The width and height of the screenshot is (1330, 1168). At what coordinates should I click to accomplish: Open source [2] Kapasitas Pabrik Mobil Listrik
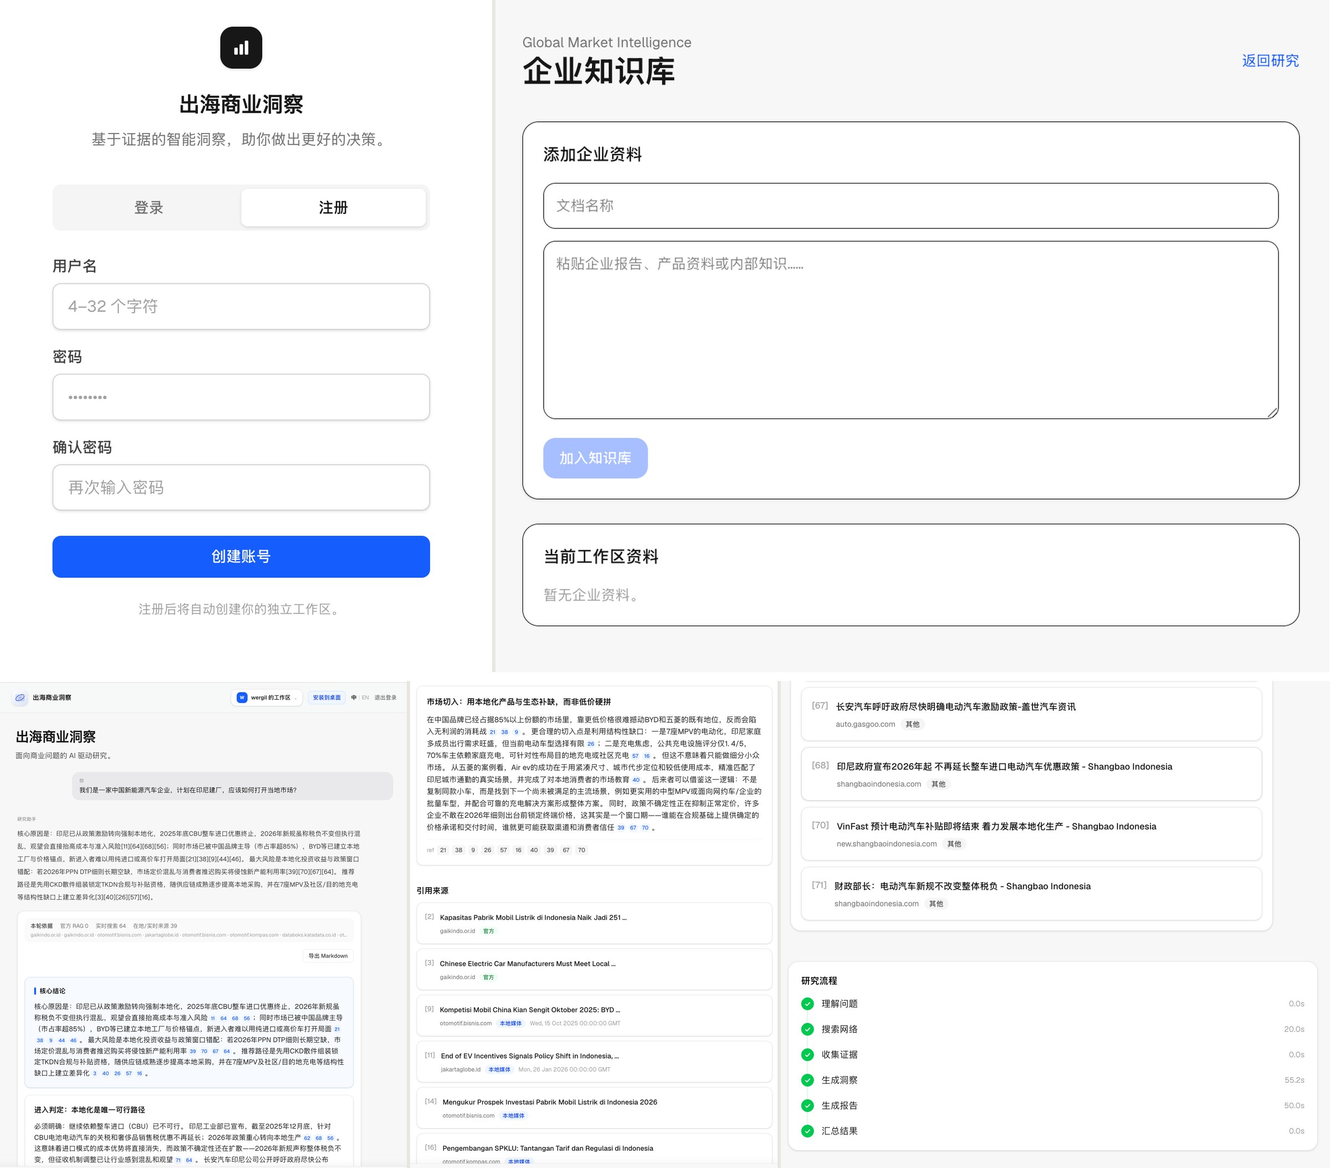click(x=594, y=923)
